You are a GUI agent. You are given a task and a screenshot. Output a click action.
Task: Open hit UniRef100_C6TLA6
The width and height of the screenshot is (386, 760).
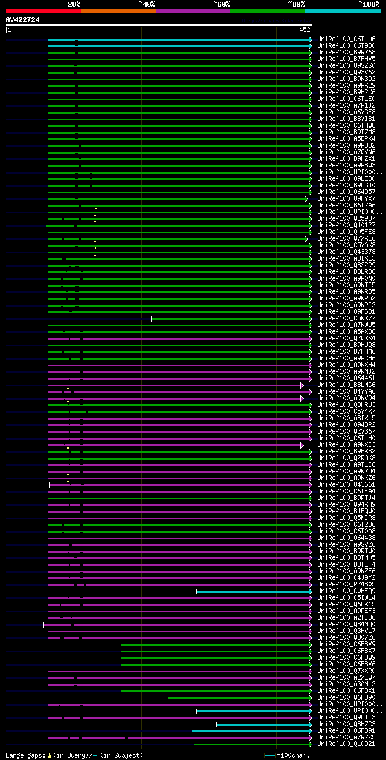click(x=346, y=39)
